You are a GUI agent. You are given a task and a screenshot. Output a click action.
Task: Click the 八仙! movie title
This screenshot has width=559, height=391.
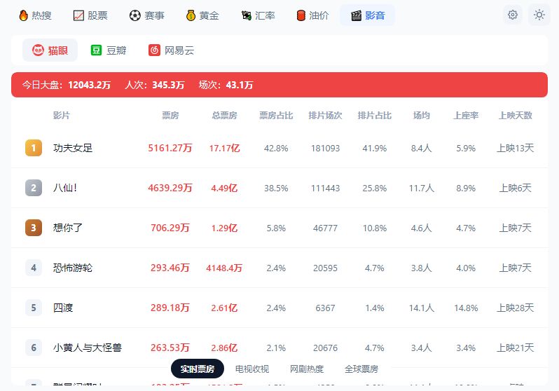[x=65, y=188]
